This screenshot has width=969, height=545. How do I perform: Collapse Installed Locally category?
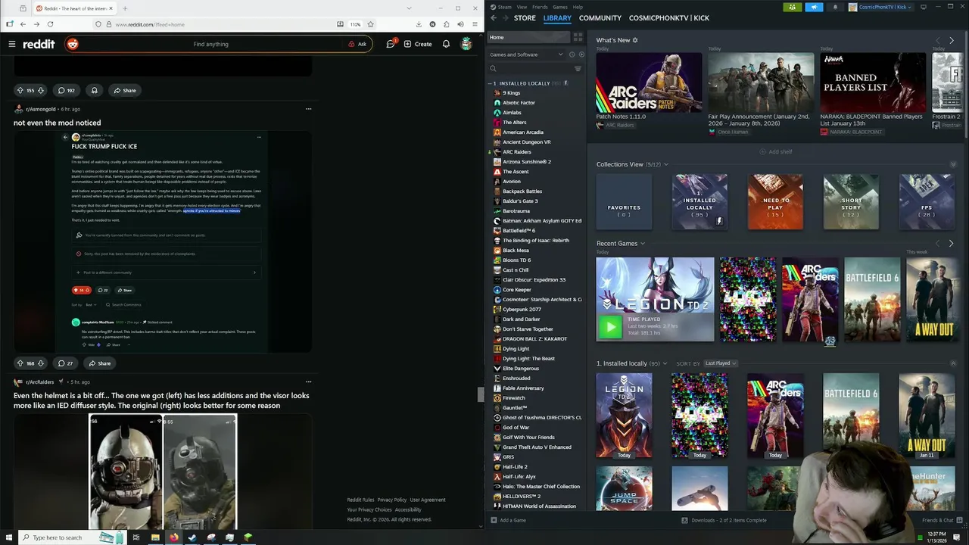[490, 83]
